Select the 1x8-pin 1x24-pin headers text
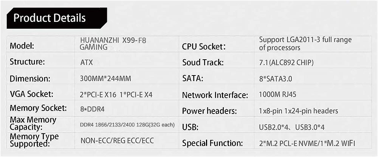This screenshot has width=378, height=157. tap(299, 111)
